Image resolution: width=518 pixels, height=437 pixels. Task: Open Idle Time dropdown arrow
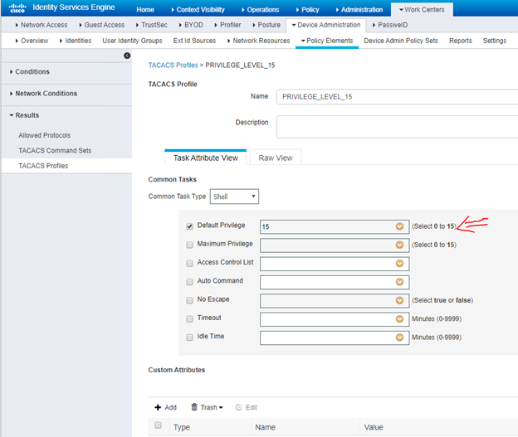[400, 337]
